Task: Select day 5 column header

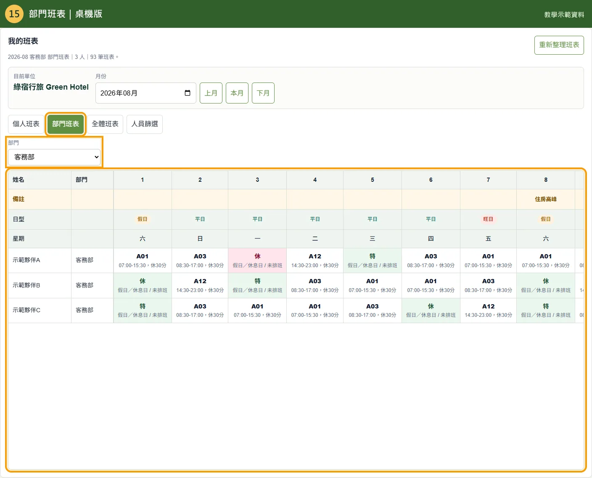Action: pyautogui.click(x=373, y=180)
